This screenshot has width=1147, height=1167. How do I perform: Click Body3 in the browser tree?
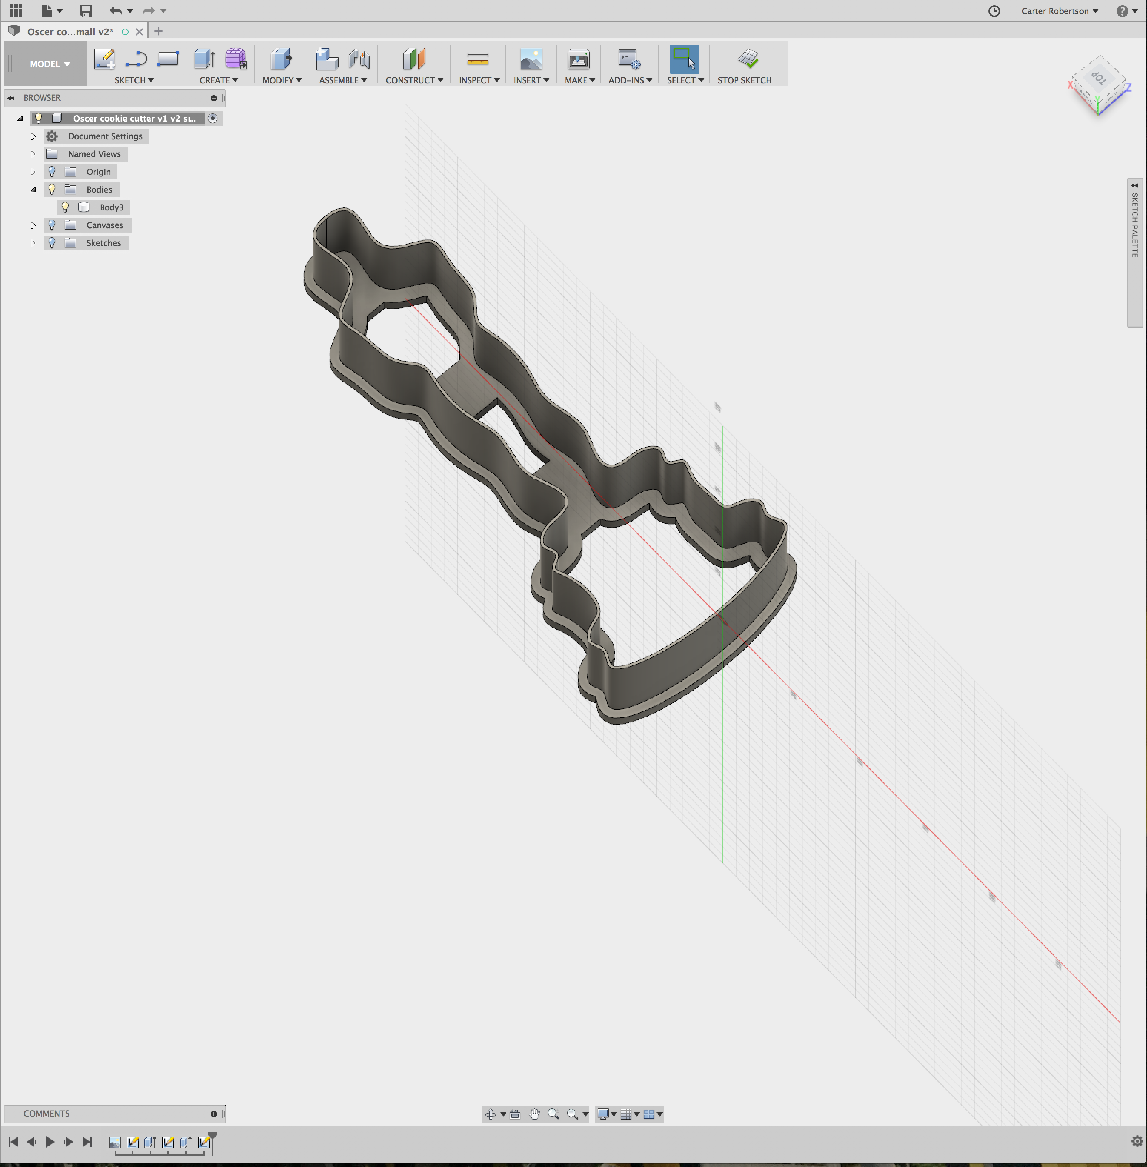(112, 207)
